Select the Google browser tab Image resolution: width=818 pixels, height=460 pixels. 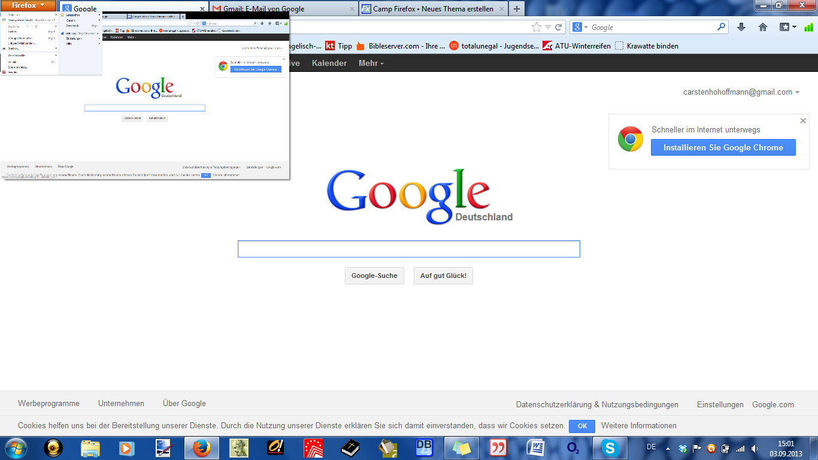click(x=134, y=9)
